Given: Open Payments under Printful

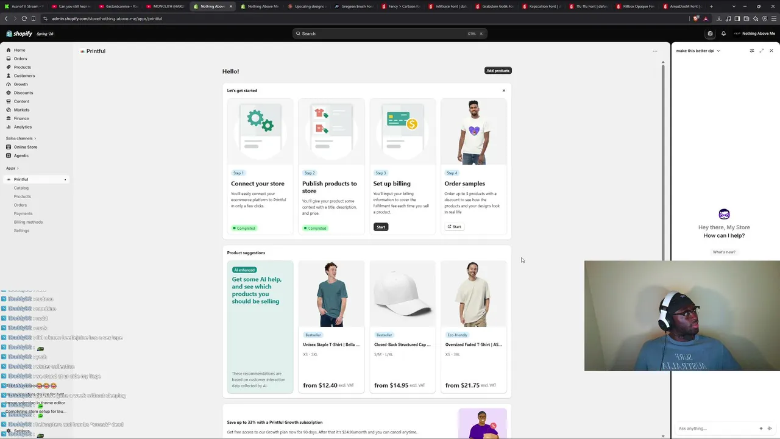Looking at the screenshot, I should coord(23,213).
